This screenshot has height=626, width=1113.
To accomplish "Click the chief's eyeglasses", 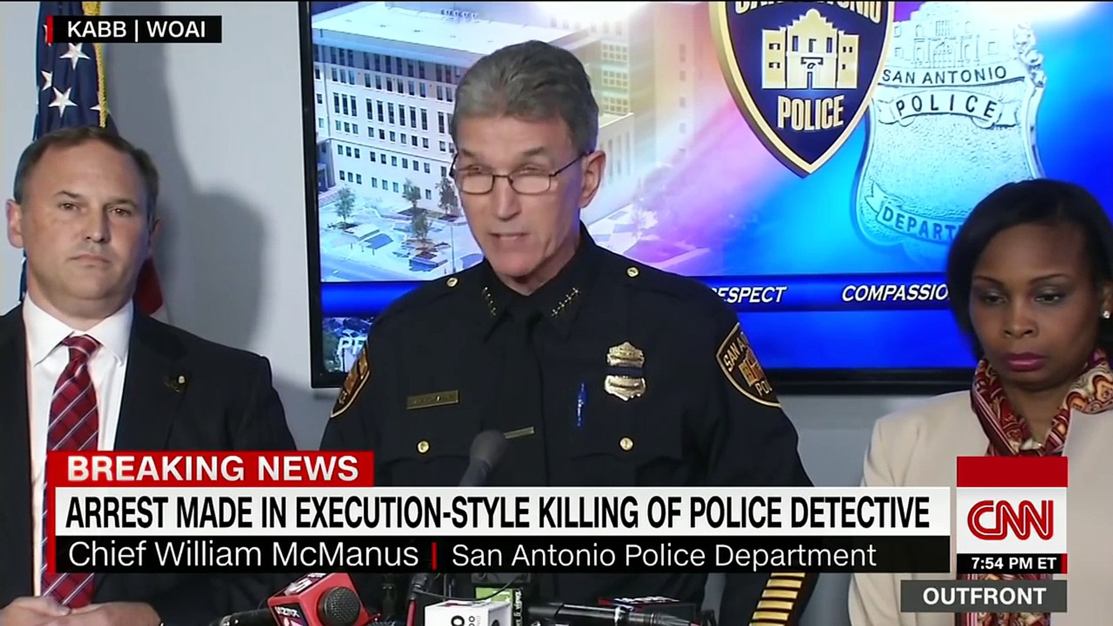I will point(515,177).
